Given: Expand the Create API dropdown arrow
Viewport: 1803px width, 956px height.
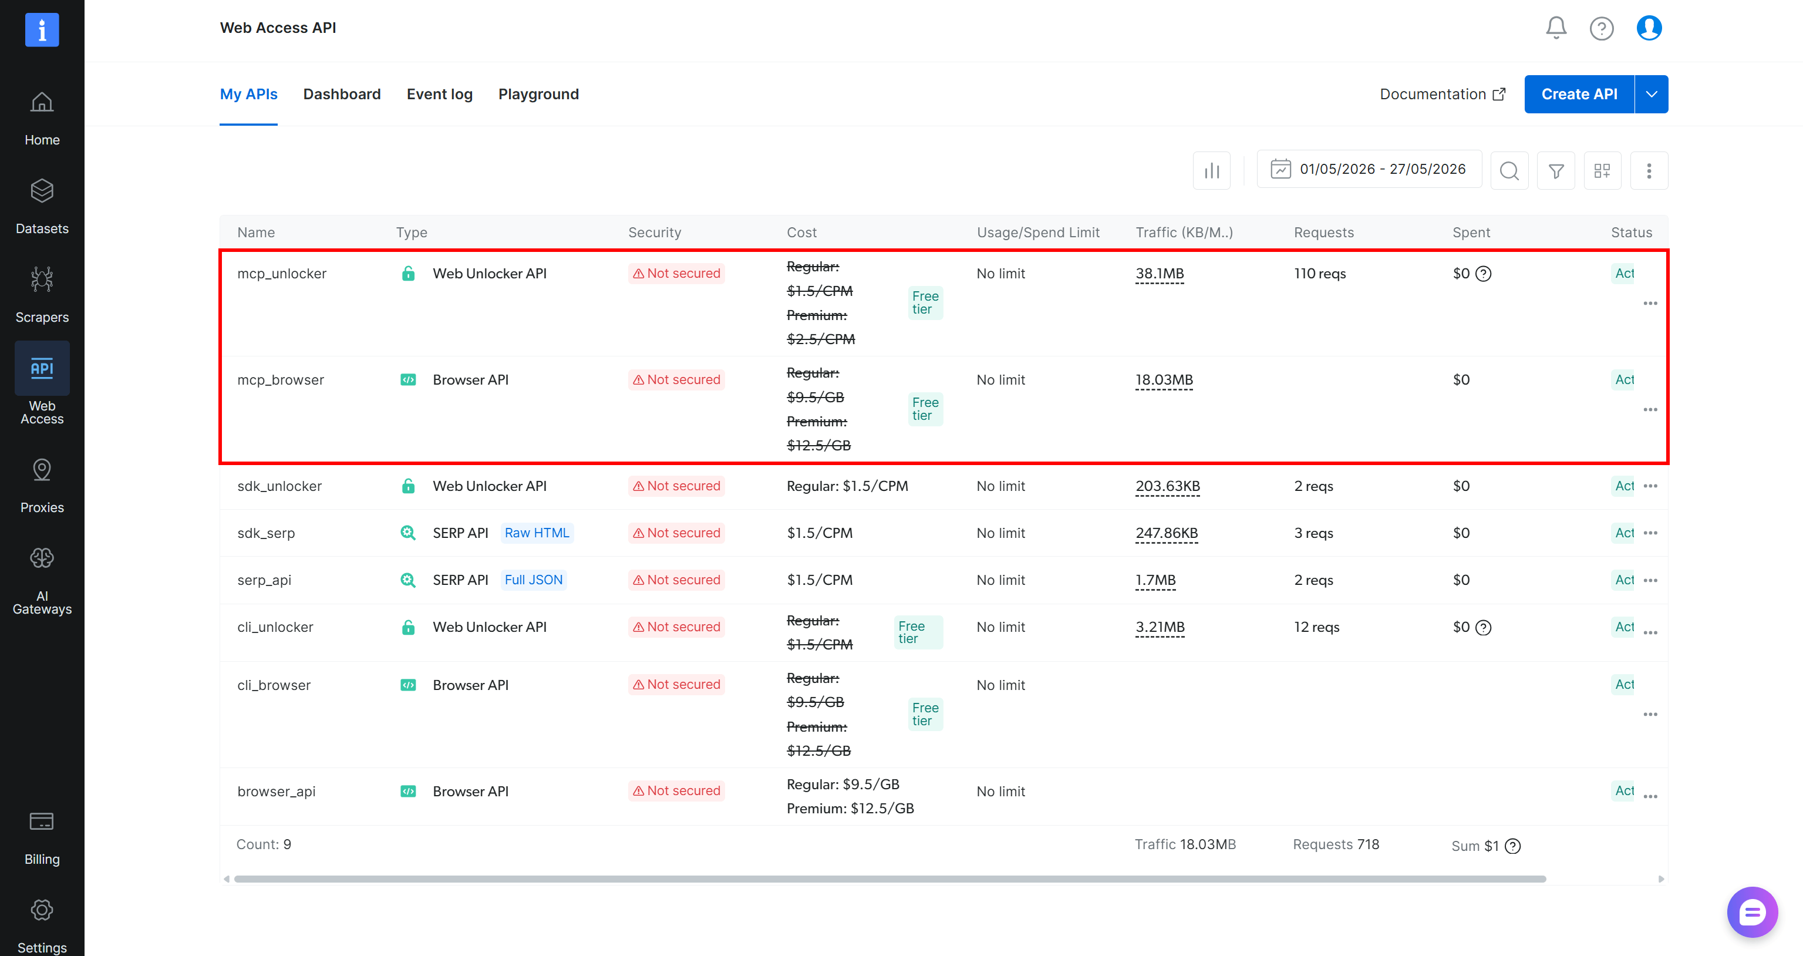Looking at the screenshot, I should tap(1651, 95).
